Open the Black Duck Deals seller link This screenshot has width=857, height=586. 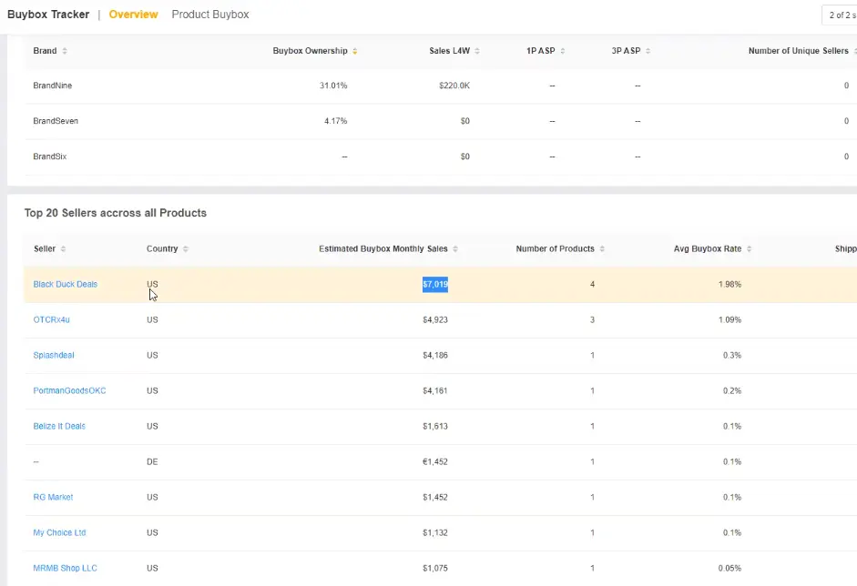click(x=66, y=285)
